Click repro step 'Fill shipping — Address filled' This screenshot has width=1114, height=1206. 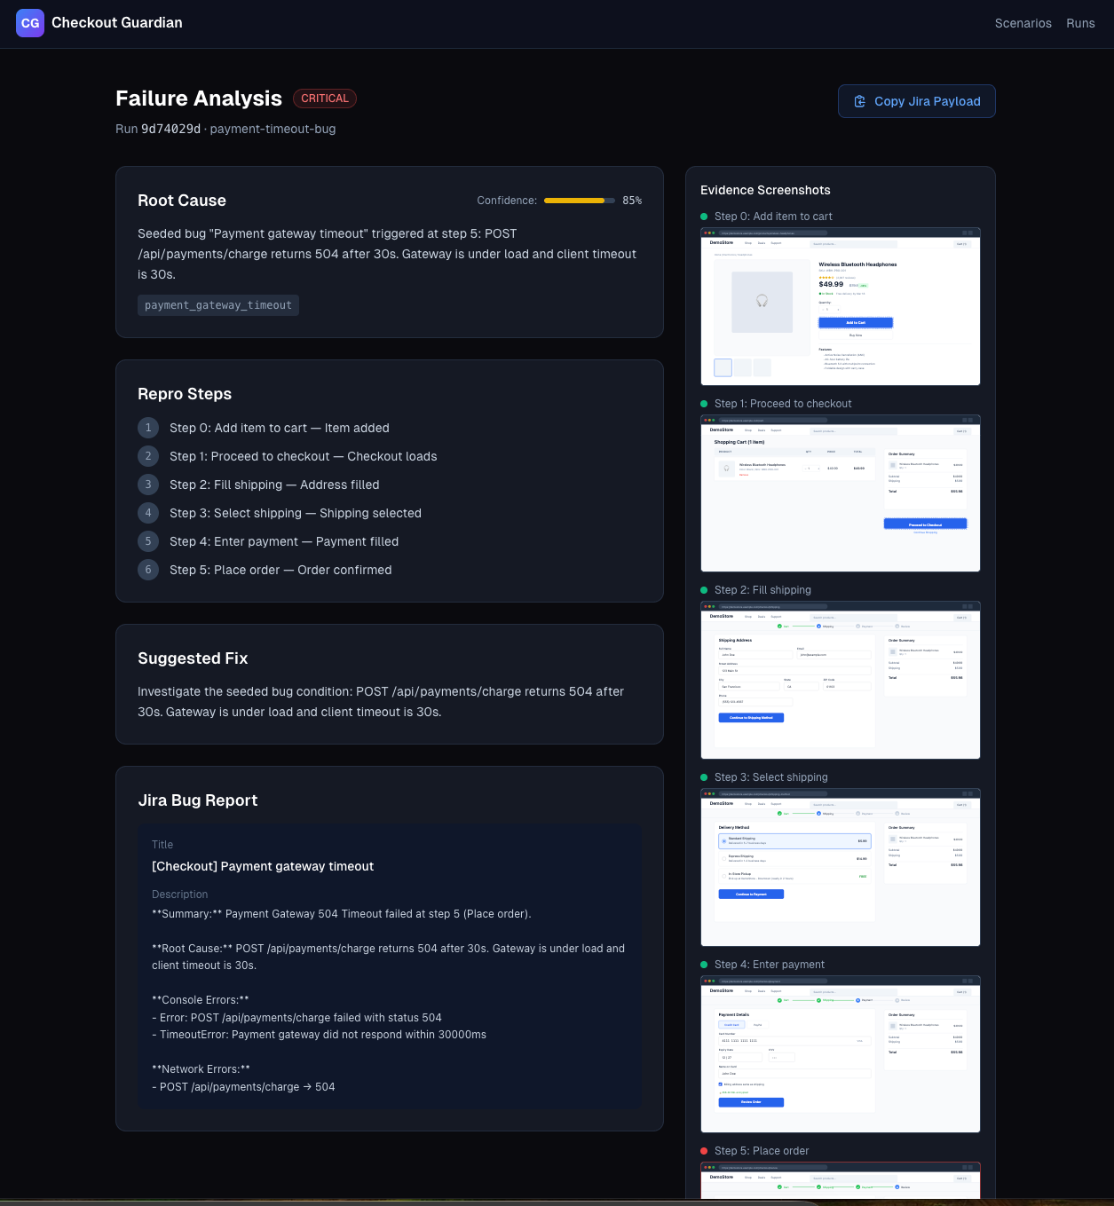[274, 485]
